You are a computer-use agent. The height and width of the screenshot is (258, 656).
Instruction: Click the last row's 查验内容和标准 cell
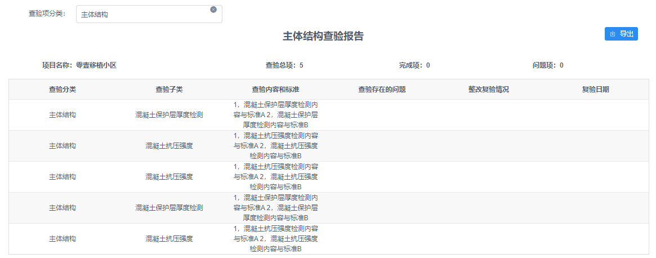(x=275, y=239)
